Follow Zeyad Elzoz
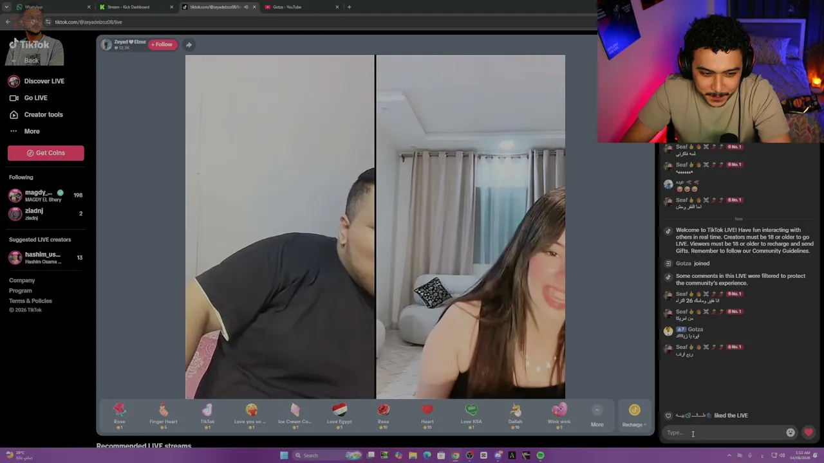This screenshot has height=463, width=824. (163, 44)
